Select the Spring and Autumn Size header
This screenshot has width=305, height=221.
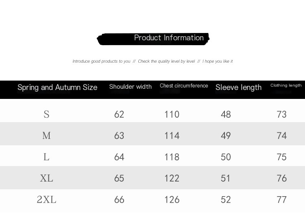click(57, 88)
